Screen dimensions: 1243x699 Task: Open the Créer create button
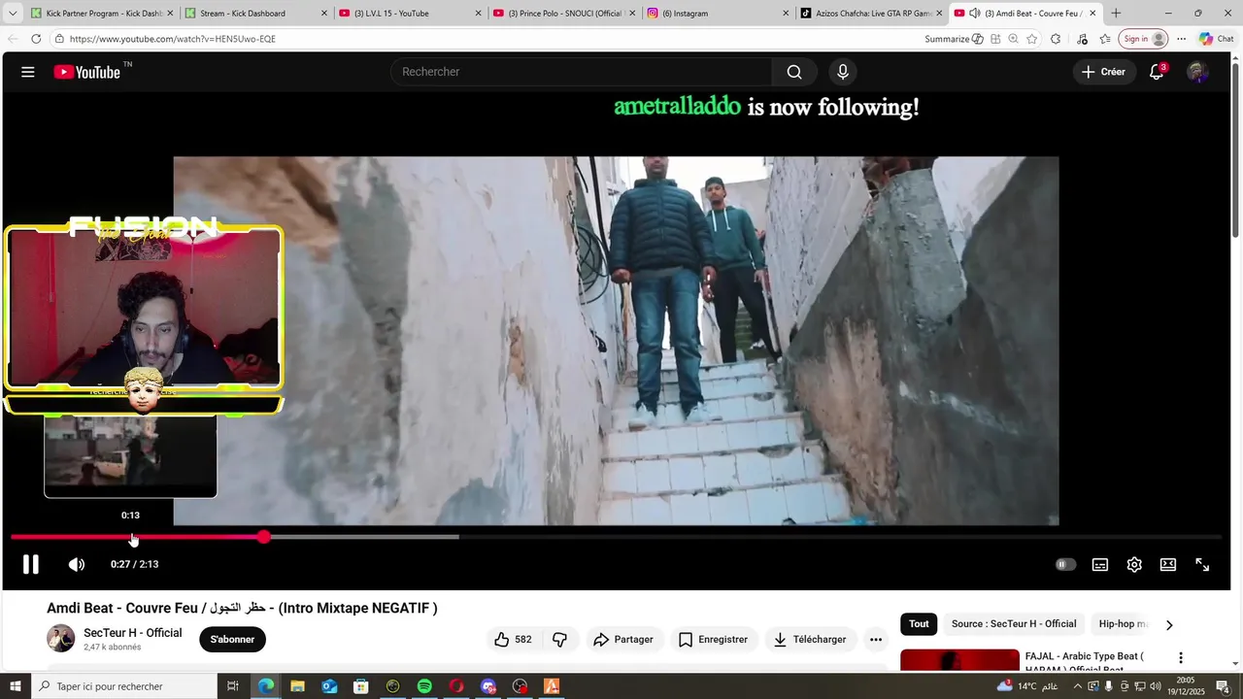tap(1104, 72)
